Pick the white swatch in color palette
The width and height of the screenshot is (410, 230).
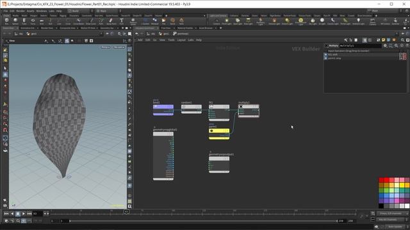(407, 206)
